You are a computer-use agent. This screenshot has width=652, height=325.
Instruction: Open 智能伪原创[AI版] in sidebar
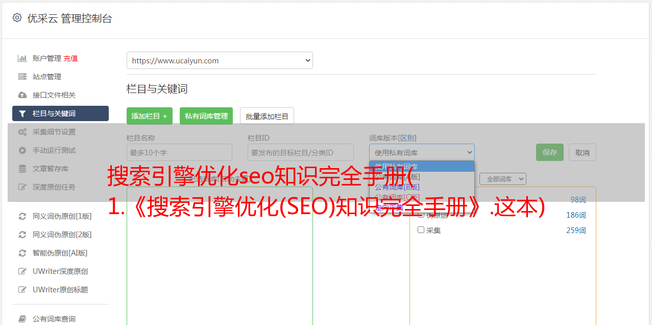pos(60,253)
